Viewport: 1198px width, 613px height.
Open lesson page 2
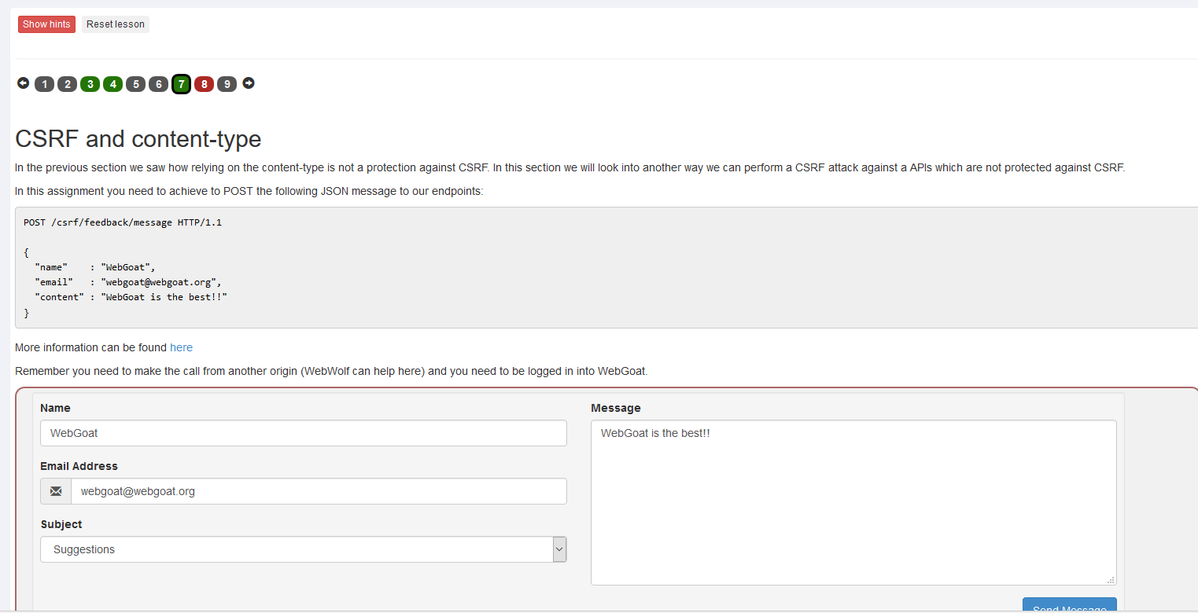click(68, 84)
